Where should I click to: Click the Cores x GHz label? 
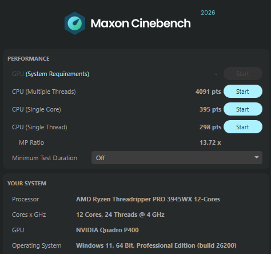29,215
